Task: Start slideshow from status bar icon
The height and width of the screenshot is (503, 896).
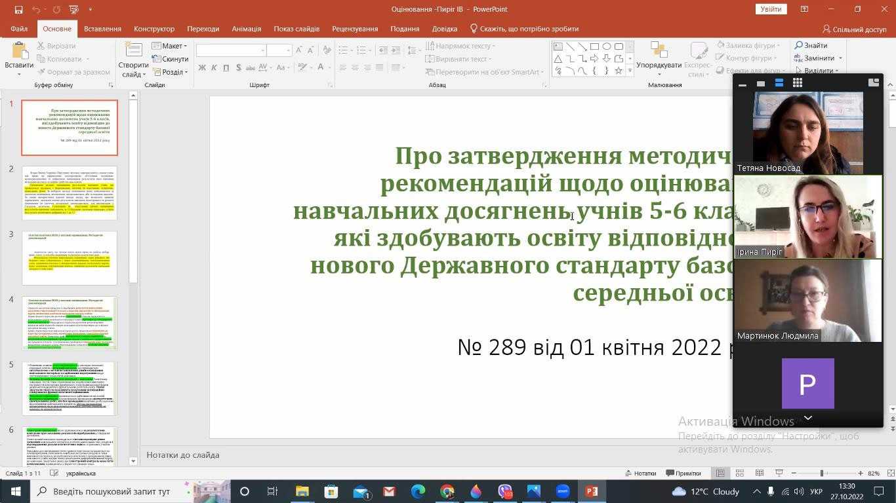Action: 779,473
